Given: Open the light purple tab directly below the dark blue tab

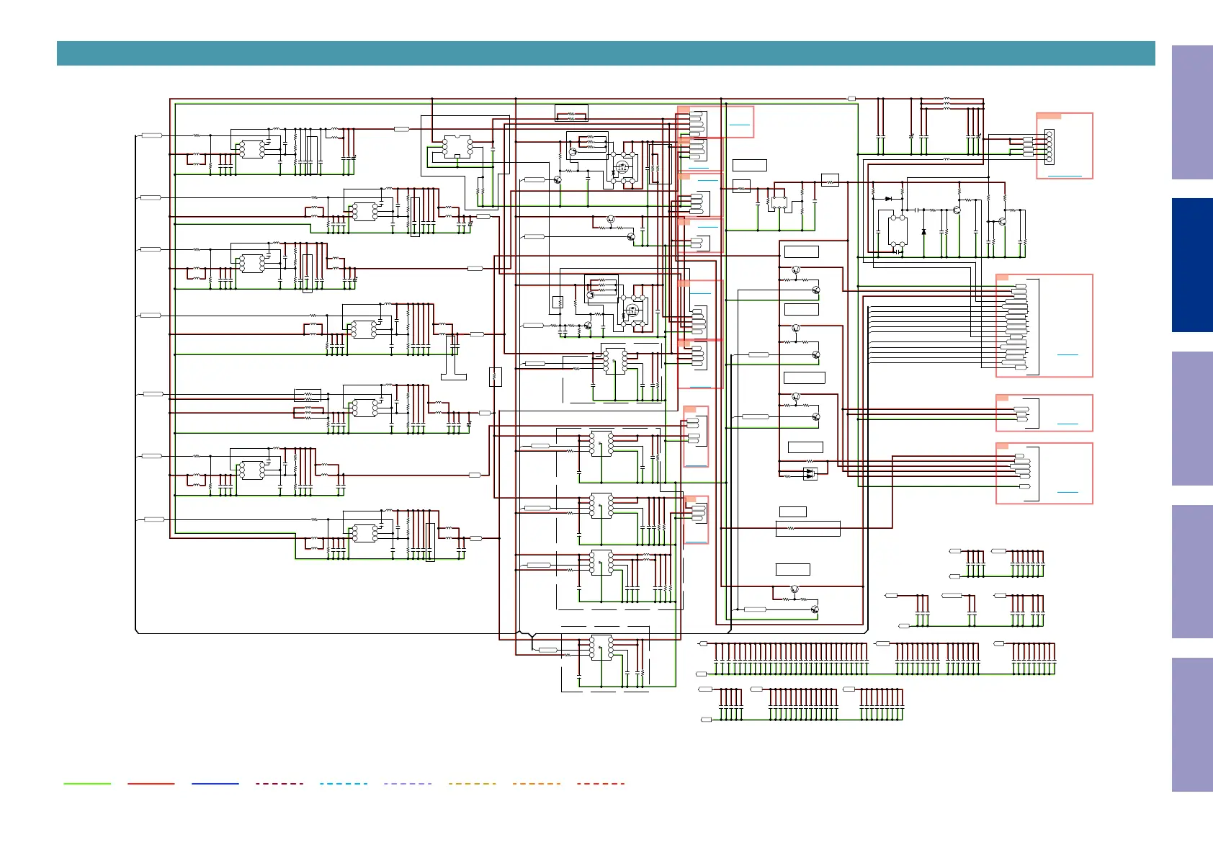Looking at the screenshot, I should (1192, 419).
